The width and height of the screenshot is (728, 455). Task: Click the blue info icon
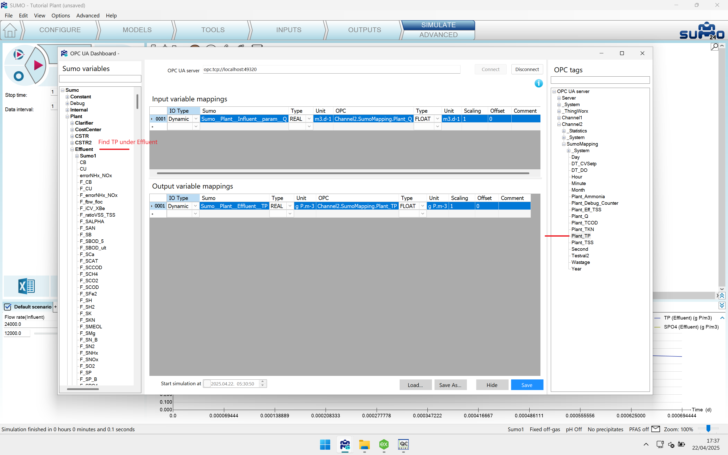point(538,83)
